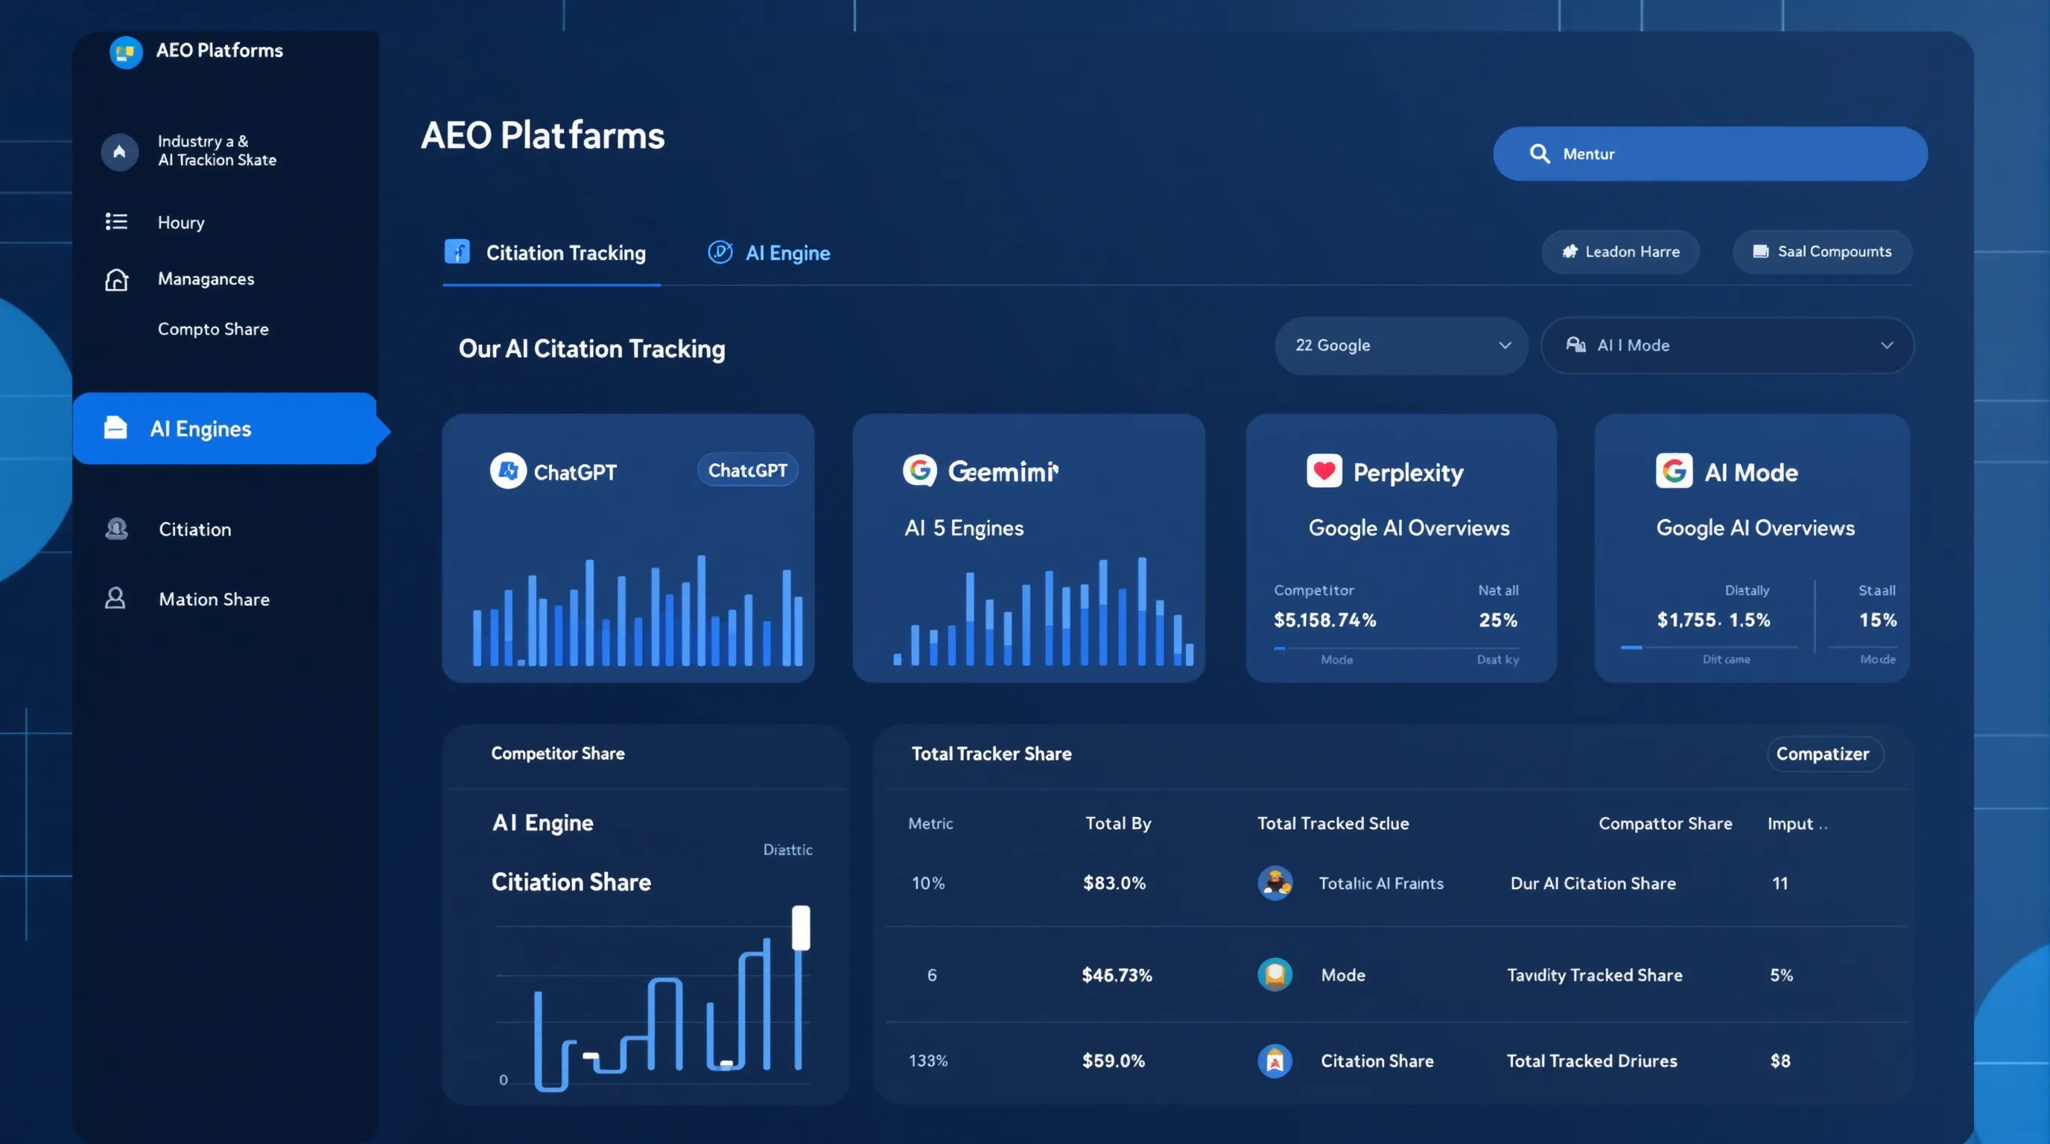The image size is (2050, 1144).
Task: Click the $59.0% value
Action: click(x=1114, y=1061)
